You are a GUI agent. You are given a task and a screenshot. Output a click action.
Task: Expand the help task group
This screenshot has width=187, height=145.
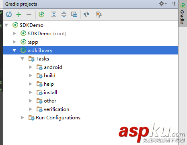click(31, 84)
